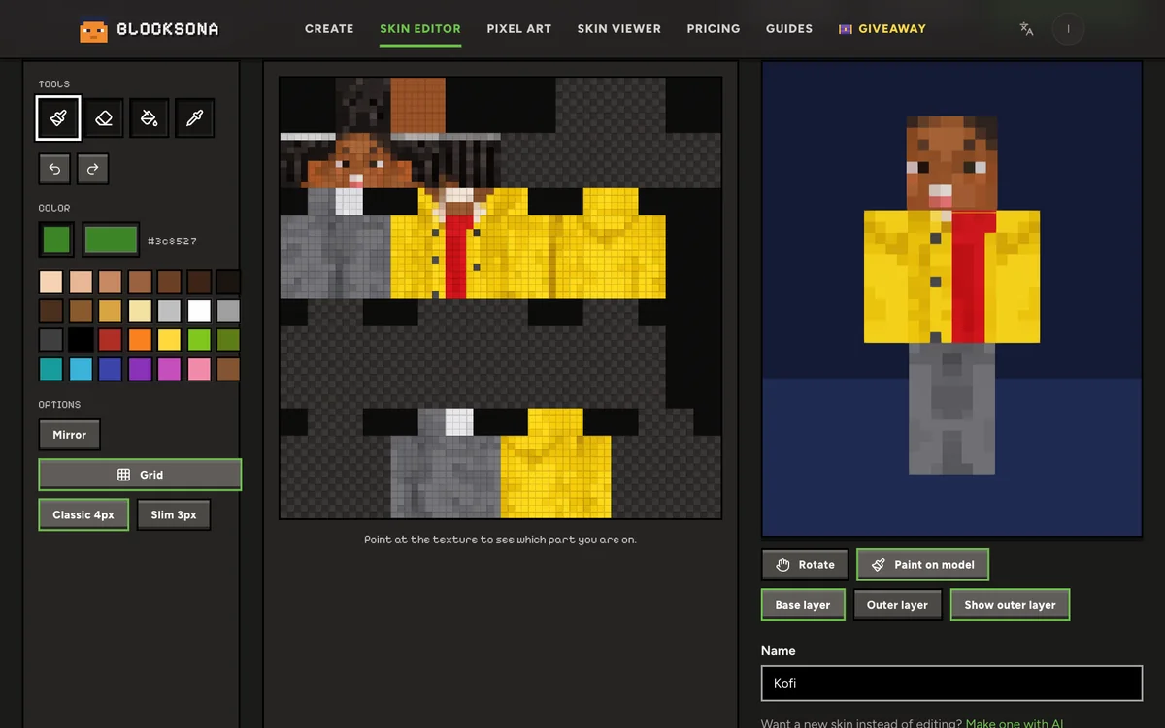Pick the magenta palette swatch
This screenshot has height=728, width=1165.
click(x=169, y=369)
